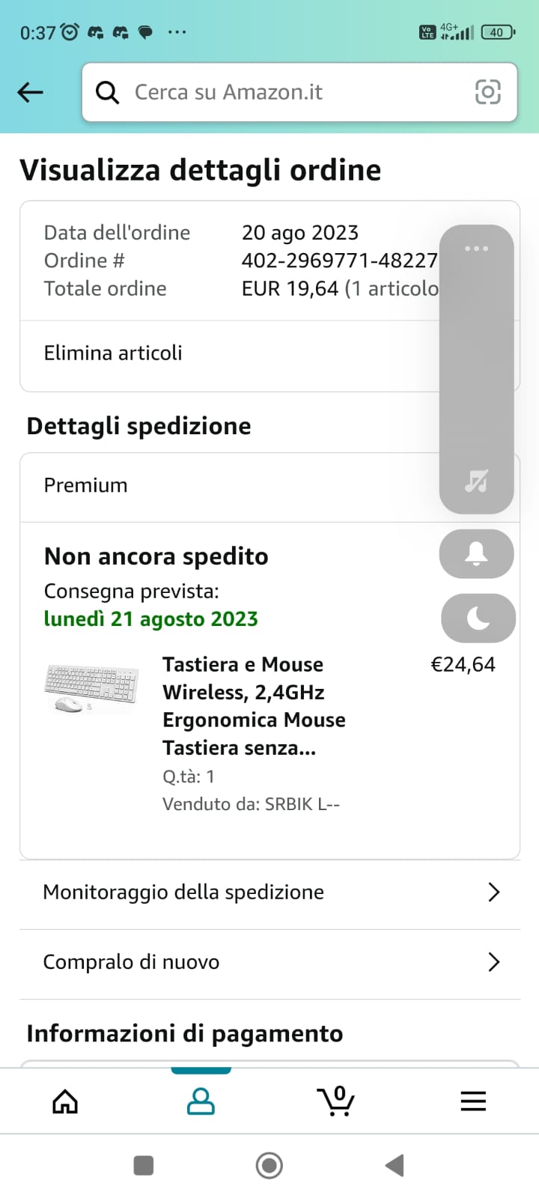Open the camera scan search icon
This screenshot has width=539, height=1198.
tap(487, 92)
